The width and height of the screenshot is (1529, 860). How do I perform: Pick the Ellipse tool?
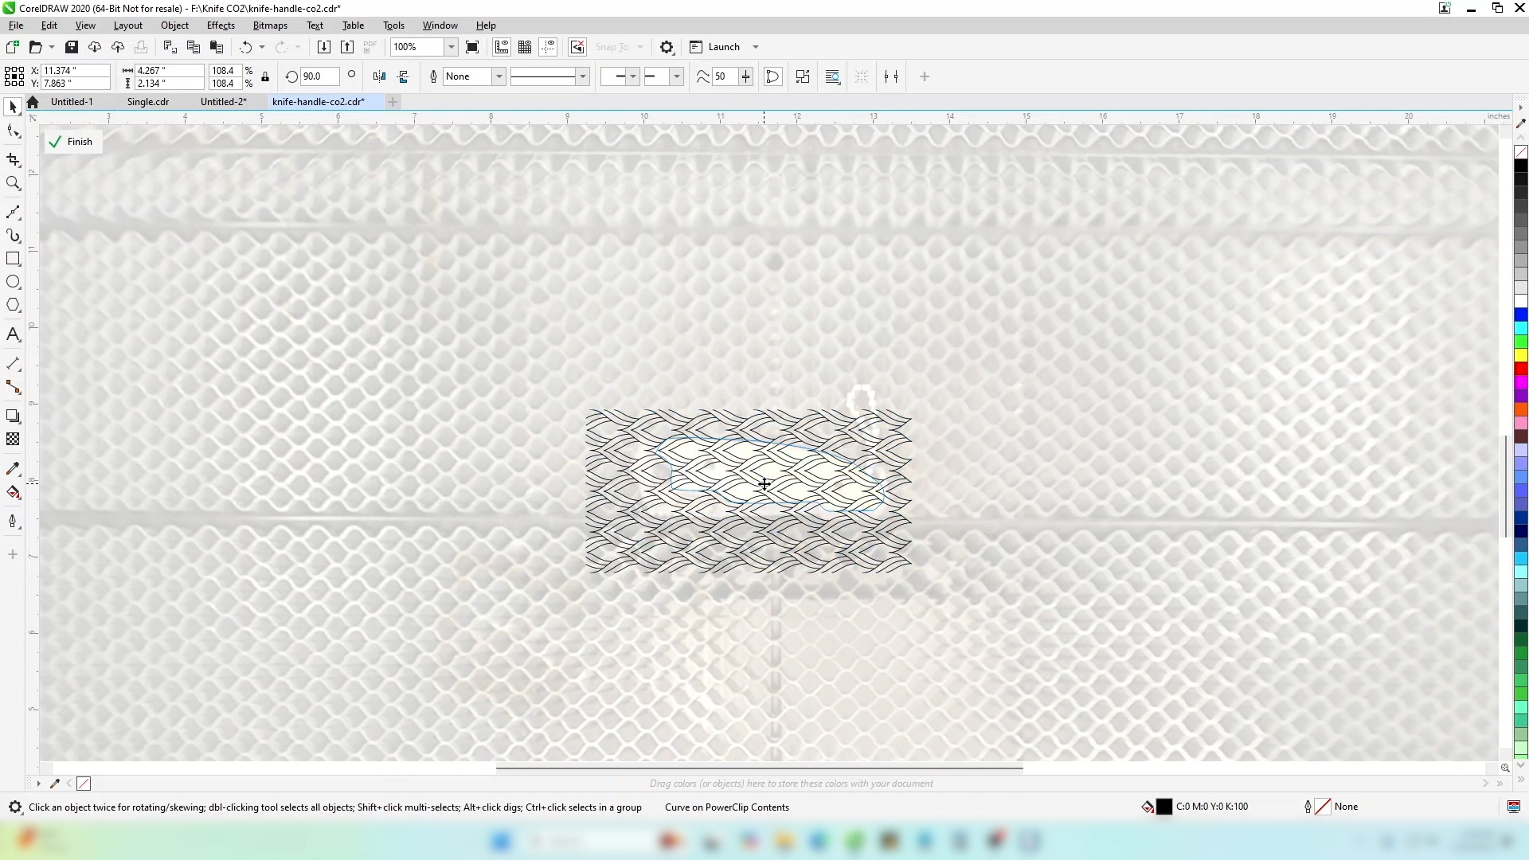13,282
